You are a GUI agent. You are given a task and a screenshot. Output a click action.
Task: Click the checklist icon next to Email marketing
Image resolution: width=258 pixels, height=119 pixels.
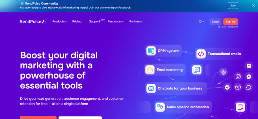point(197,70)
